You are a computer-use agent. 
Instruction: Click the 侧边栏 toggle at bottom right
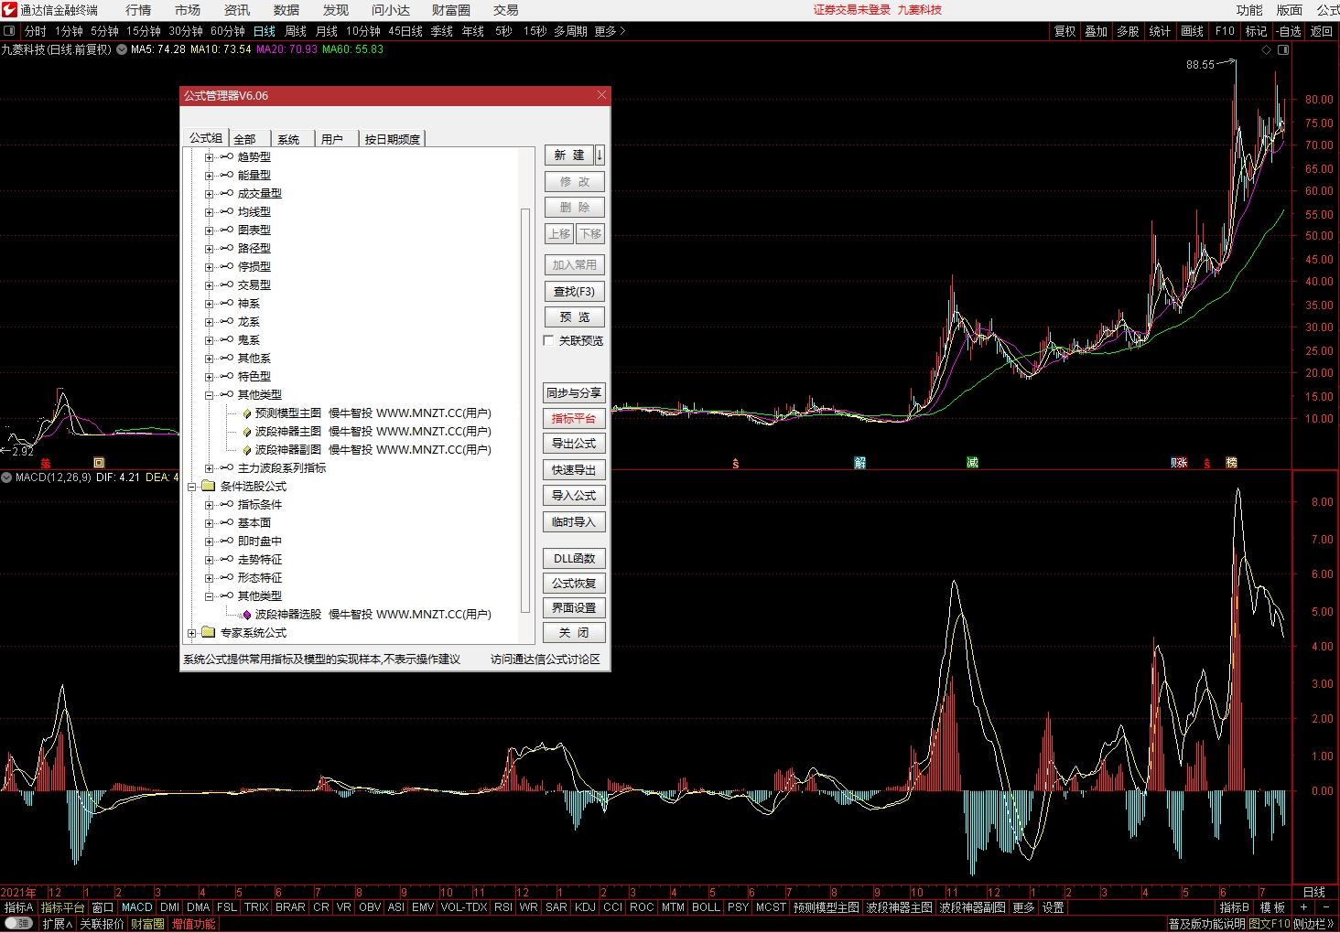[1313, 924]
